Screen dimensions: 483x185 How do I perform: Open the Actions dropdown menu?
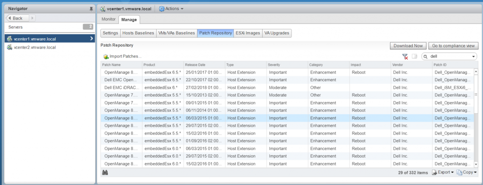171,8
